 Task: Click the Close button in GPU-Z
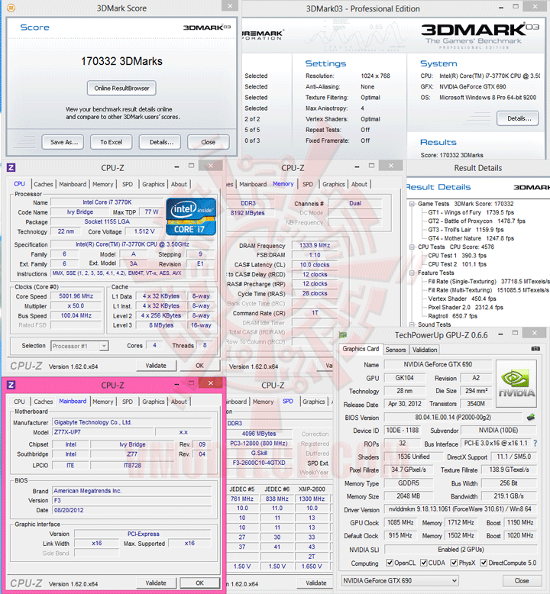pyautogui.click(x=522, y=580)
